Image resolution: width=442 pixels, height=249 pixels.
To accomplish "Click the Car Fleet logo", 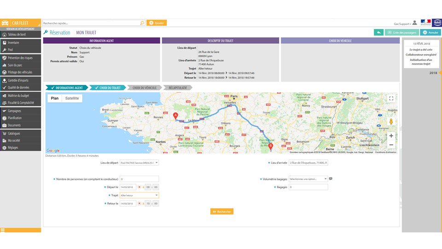I will pyautogui.click(x=20, y=23).
